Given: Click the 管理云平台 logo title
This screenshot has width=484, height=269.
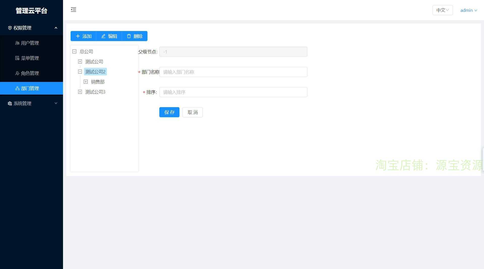Looking at the screenshot, I should [x=32, y=11].
